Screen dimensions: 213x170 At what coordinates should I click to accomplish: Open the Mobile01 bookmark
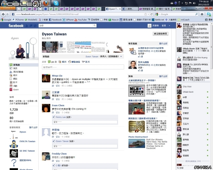click(31, 20)
